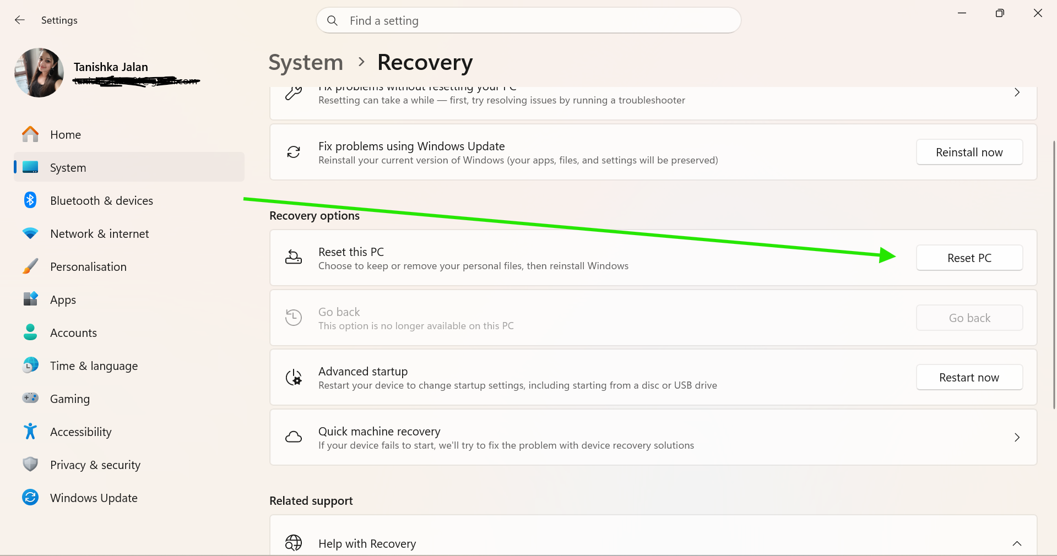Click the Quick machine recovery cloud icon
Screen dimensions: 1057x556
click(x=294, y=437)
